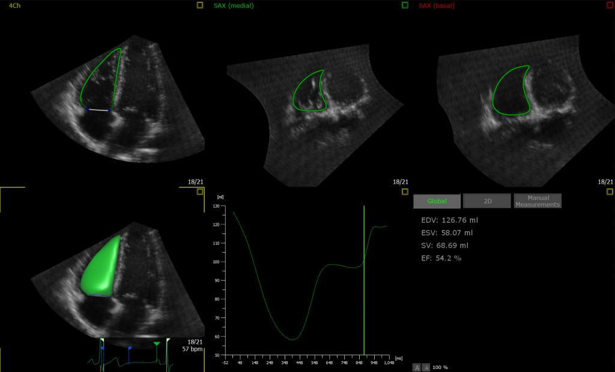Image resolution: width=615 pixels, height=372 pixels.
Task: Increase text size with the larger A button
Action: (417, 367)
